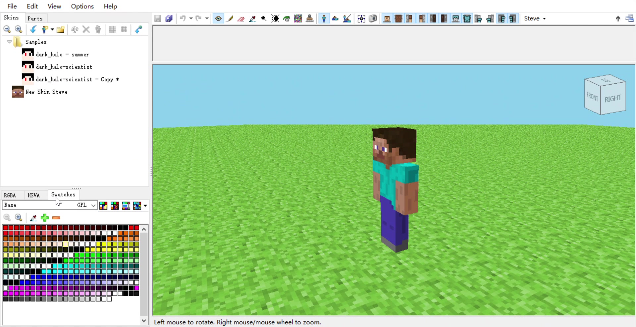
Task: Zoom in the skin tree list
Action: tap(19, 29)
